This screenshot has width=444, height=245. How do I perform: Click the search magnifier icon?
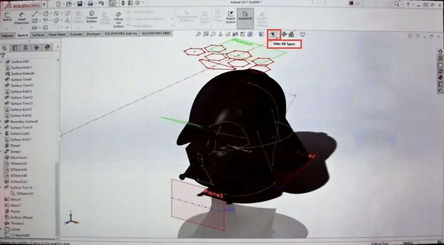click(397, 4)
